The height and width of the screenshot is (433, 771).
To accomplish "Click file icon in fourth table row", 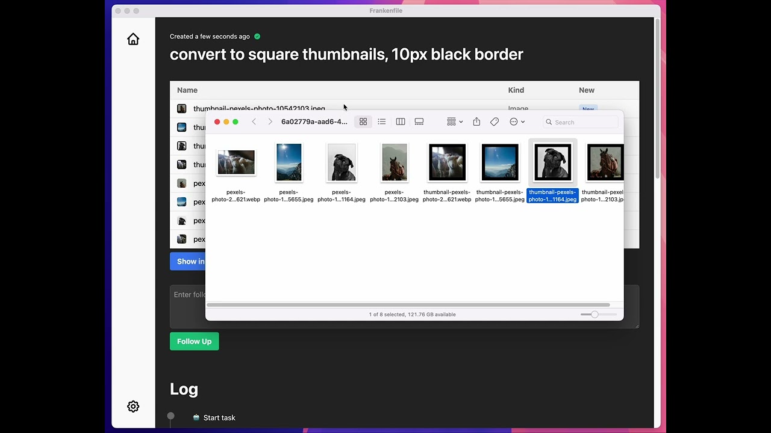I will [181, 164].
